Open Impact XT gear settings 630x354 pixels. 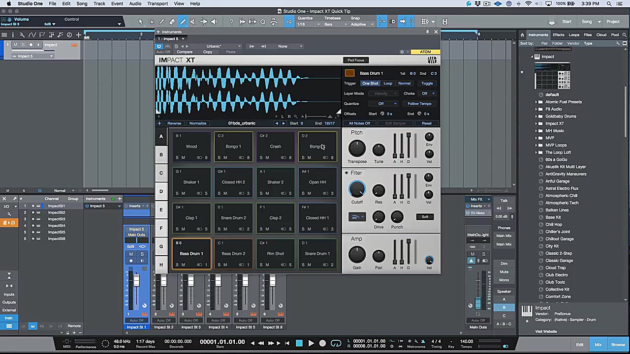pyautogui.click(x=402, y=52)
